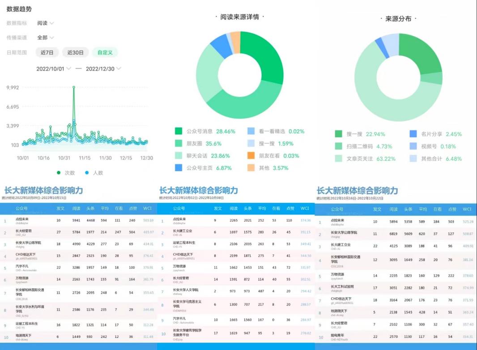Image resolution: width=477 pixels, height=350 pixels.
Task: Click the 公众号主页 blue legend icon
Action: pos(179,168)
